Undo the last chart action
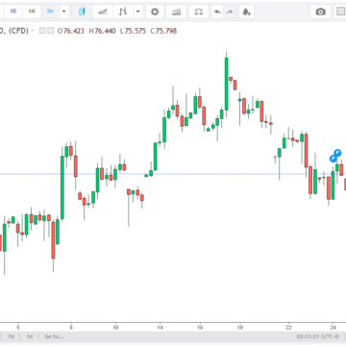Image resolution: width=346 pixels, height=346 pixels. [x=217, y=12]
